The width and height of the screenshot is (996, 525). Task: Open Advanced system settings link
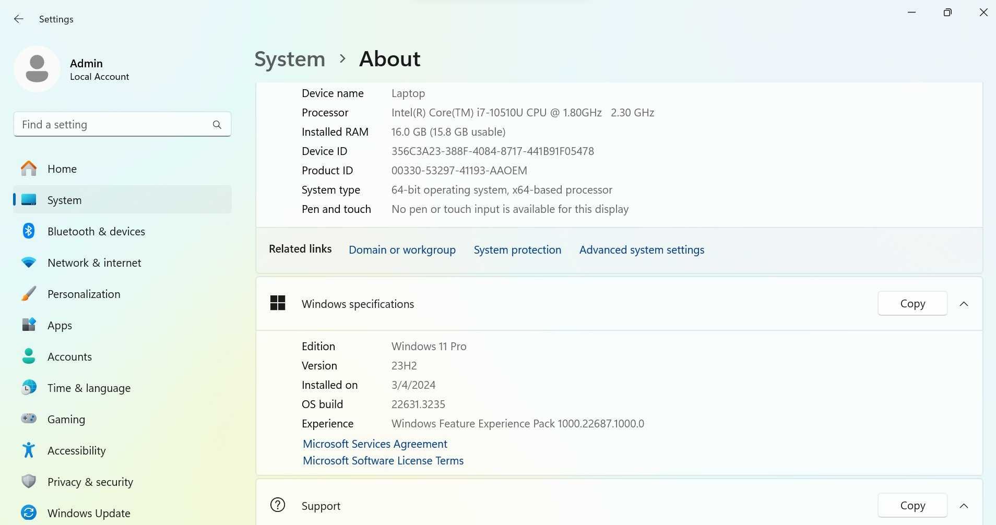coord(642,249)
